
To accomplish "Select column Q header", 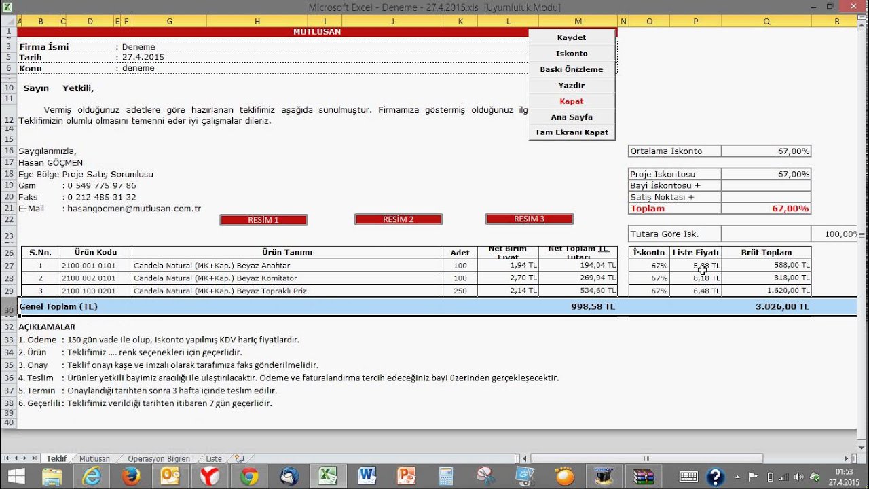I will [x=766, y=22].
